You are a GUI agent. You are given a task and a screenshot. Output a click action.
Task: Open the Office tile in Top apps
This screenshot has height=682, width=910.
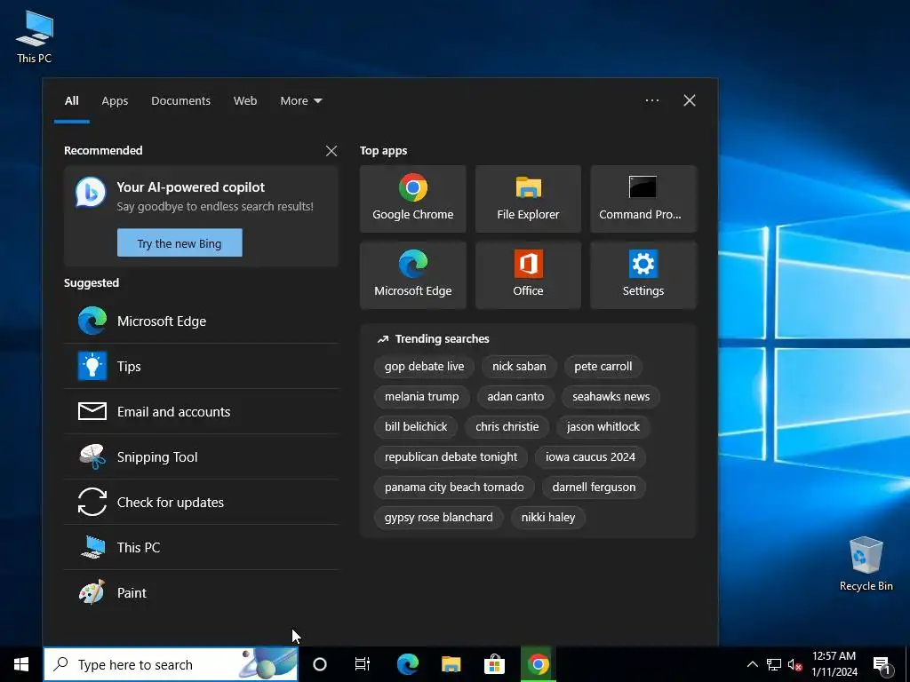[x=528, y=275]
